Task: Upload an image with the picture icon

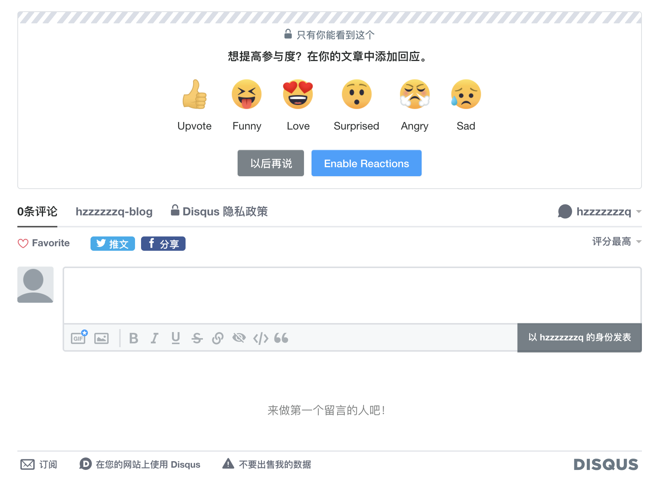Action: tap(101, 338)
